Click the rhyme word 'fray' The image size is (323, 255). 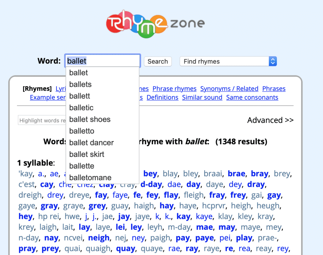point(217,195)
